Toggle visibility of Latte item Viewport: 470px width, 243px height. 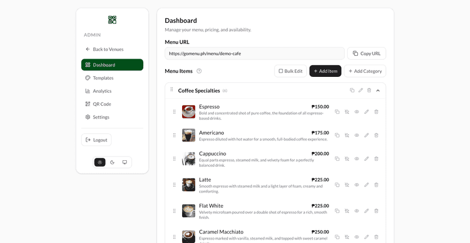tap(357, 185)
